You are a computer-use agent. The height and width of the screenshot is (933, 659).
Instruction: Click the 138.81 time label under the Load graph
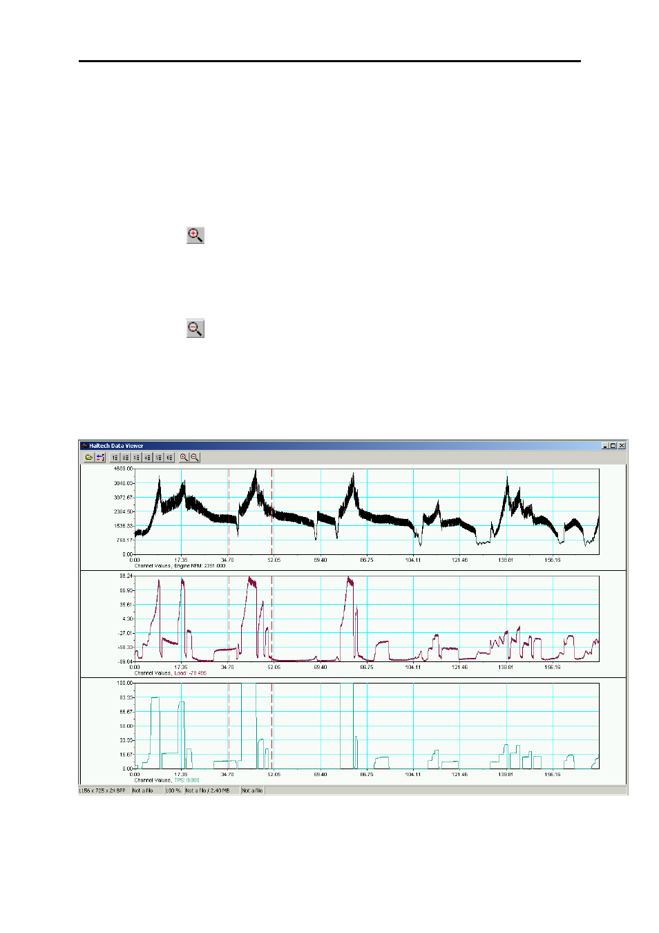(506, 667)
